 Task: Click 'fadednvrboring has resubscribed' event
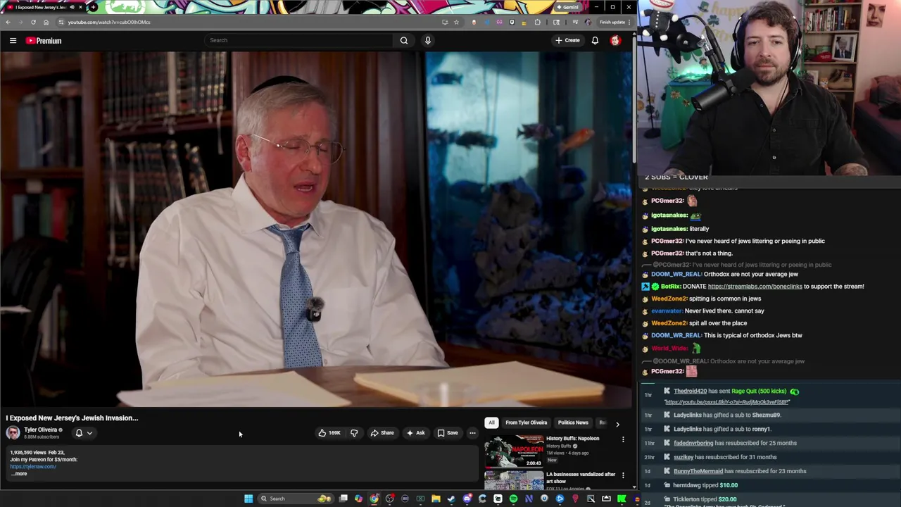[x=735, y=443]
